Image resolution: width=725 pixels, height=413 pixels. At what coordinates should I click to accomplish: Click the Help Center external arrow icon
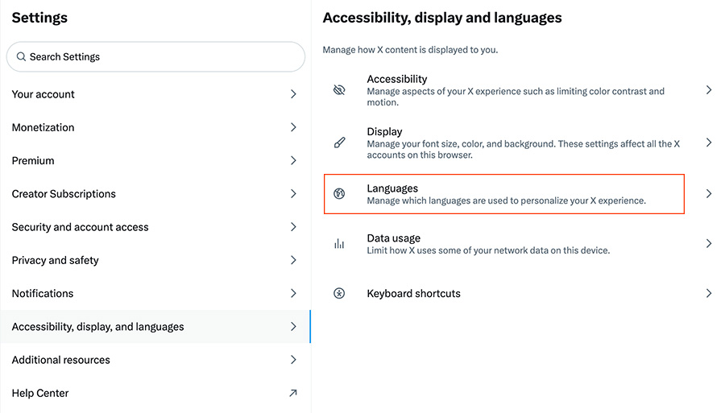click(x=293, y=393)
